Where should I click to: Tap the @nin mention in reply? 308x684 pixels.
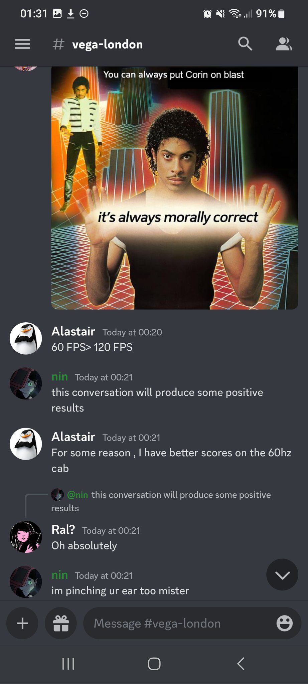(77, 495)
